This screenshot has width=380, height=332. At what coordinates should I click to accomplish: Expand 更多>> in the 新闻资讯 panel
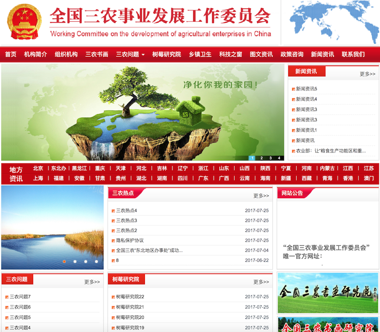pos(367,74)
